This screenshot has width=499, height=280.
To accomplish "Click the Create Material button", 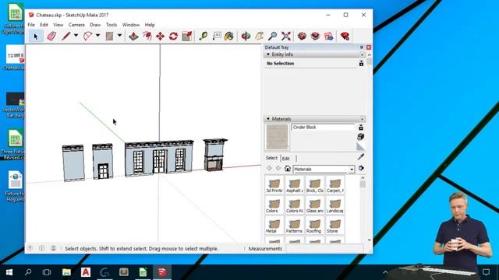I will coord(360,137).
